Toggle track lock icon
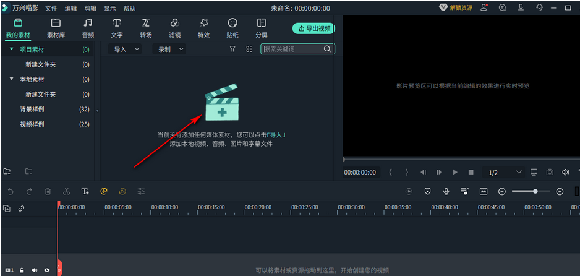Viewport: 580px width, 276px height. 22,270
